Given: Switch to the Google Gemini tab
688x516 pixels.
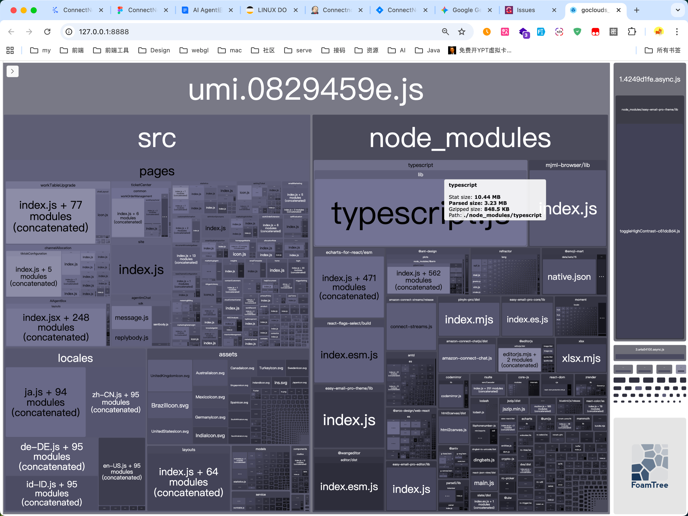Looking at the screenshot, I should pyautogui.click(x=466, y=10).
